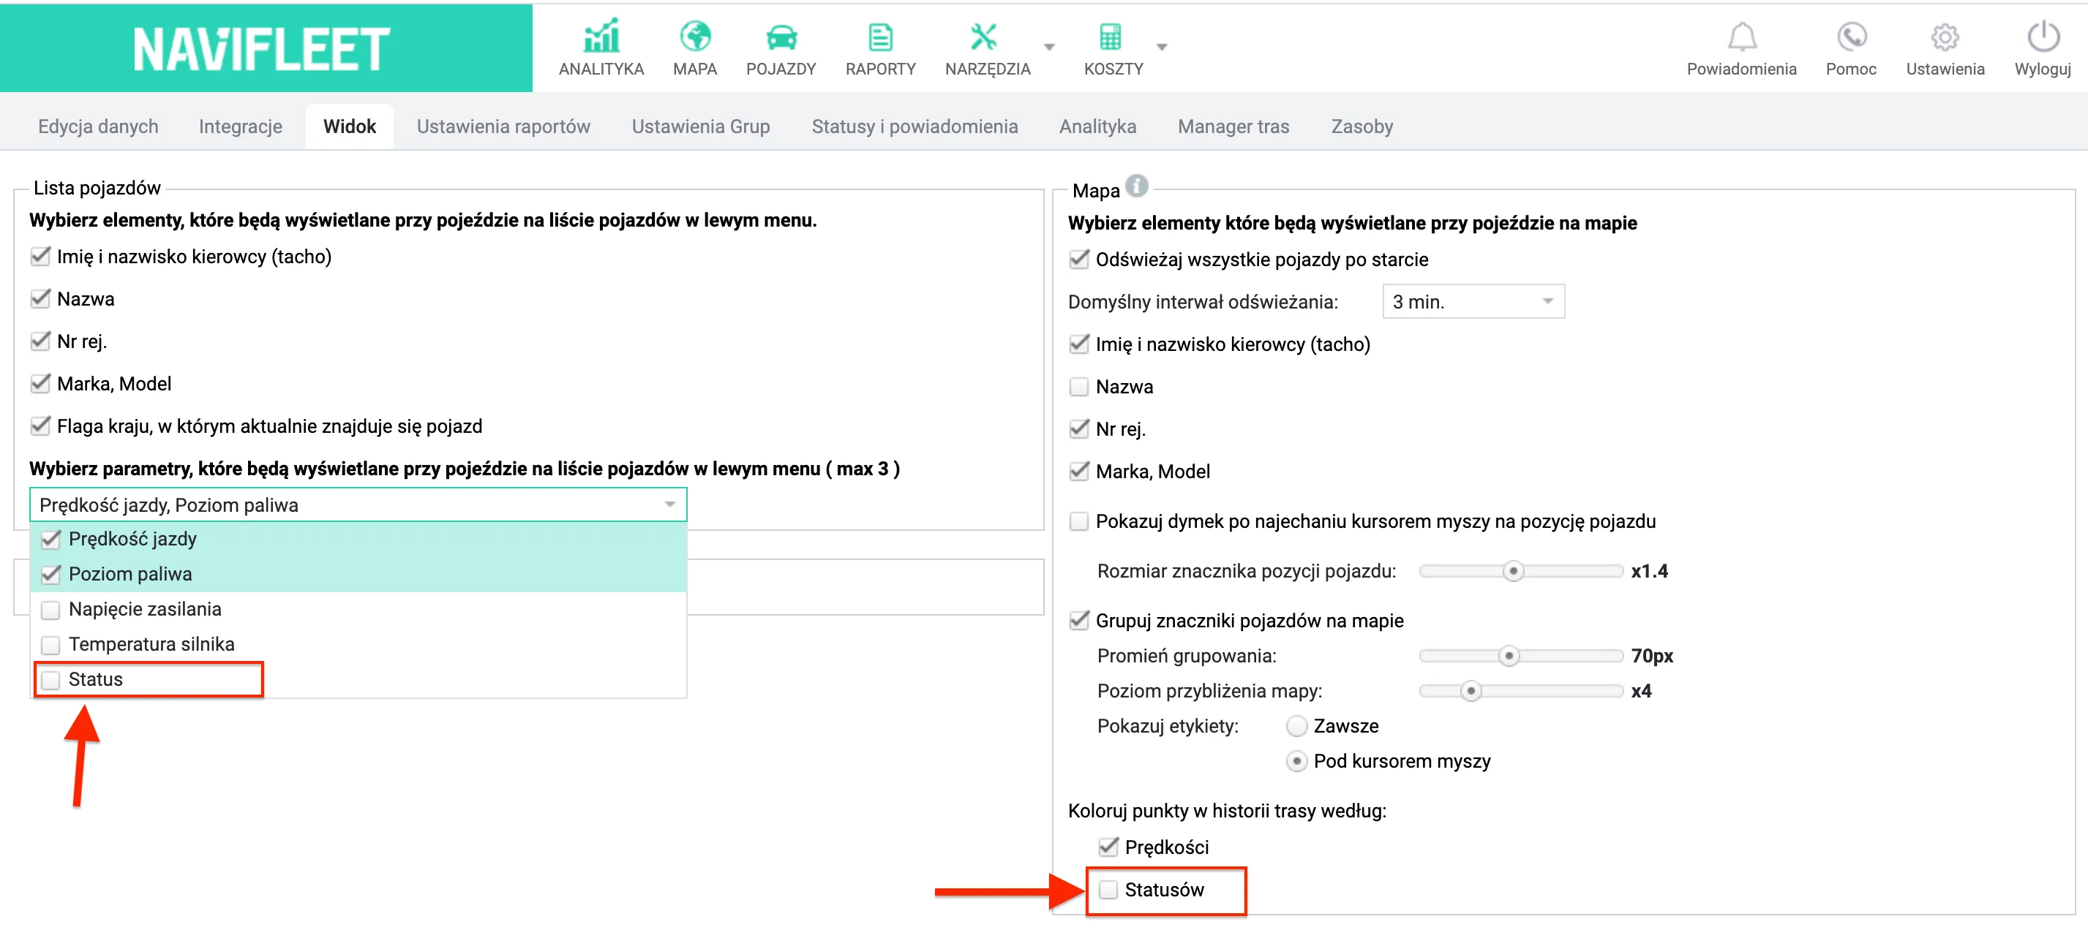The width and height of the screenshot is (2088, 930).
Task: Expand the KOSZTY menu arrow
Action: (1161, 47)
